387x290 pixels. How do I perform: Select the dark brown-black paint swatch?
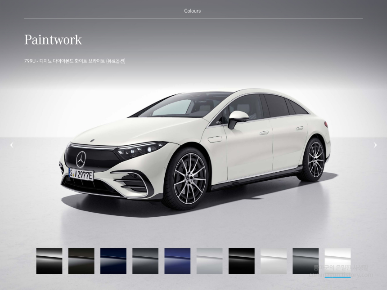coord(81,261)
